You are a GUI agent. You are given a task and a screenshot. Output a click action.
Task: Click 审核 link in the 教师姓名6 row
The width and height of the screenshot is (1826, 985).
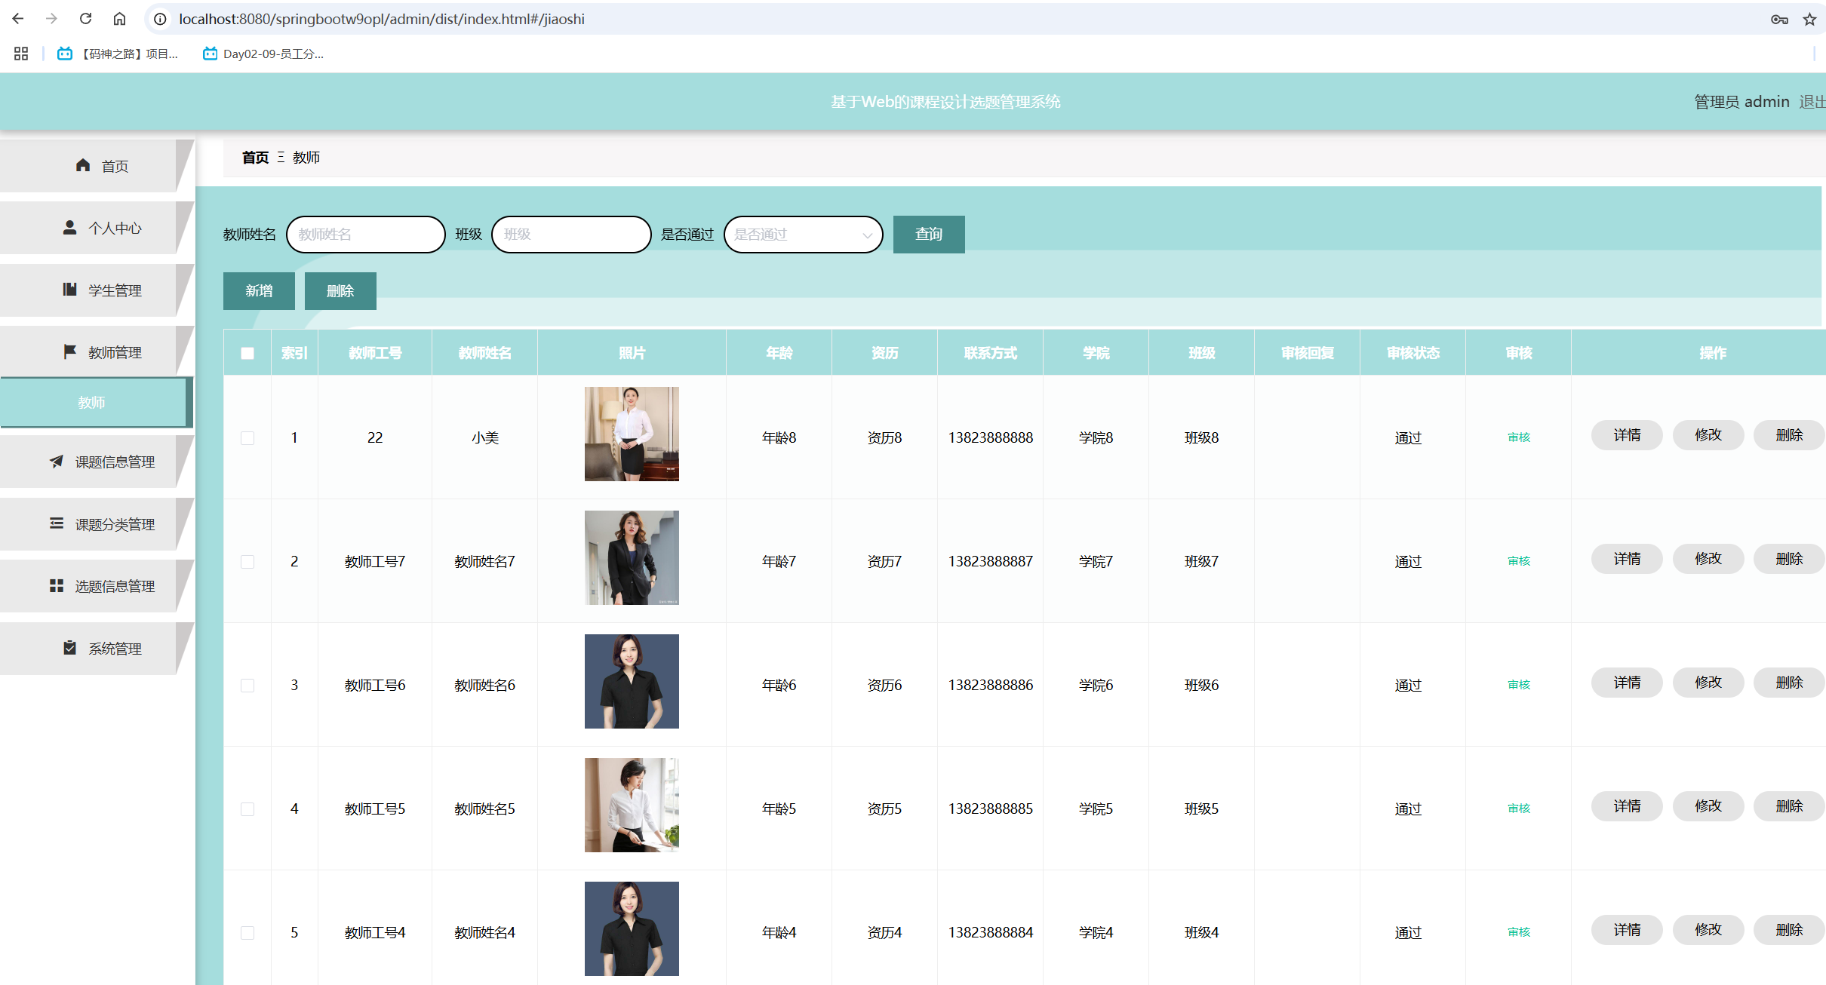coord(1519,685)
